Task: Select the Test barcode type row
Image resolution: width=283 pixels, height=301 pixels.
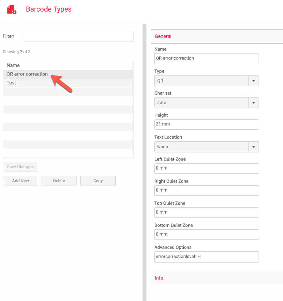Action: [12, 83]
